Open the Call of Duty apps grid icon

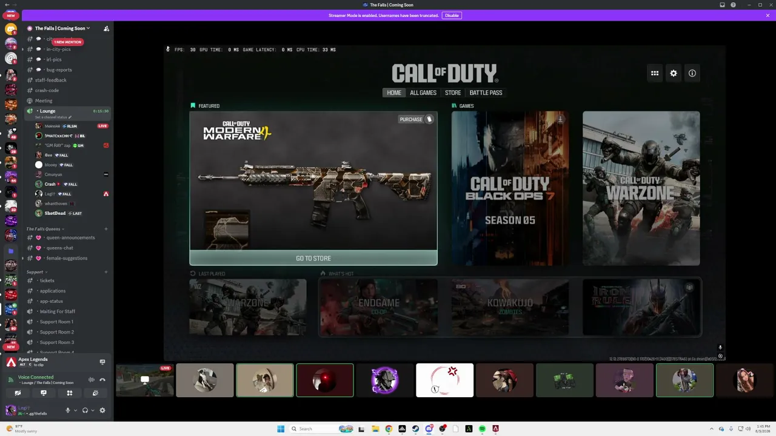pyautogui.click(x=655, y=73)
